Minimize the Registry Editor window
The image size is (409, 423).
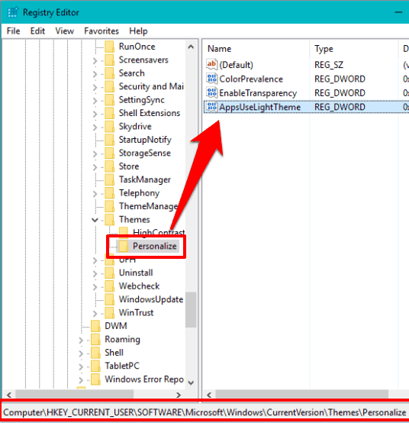point(399,12)
